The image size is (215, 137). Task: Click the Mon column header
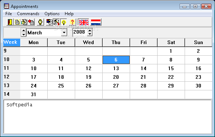click(x=34, y=43)
